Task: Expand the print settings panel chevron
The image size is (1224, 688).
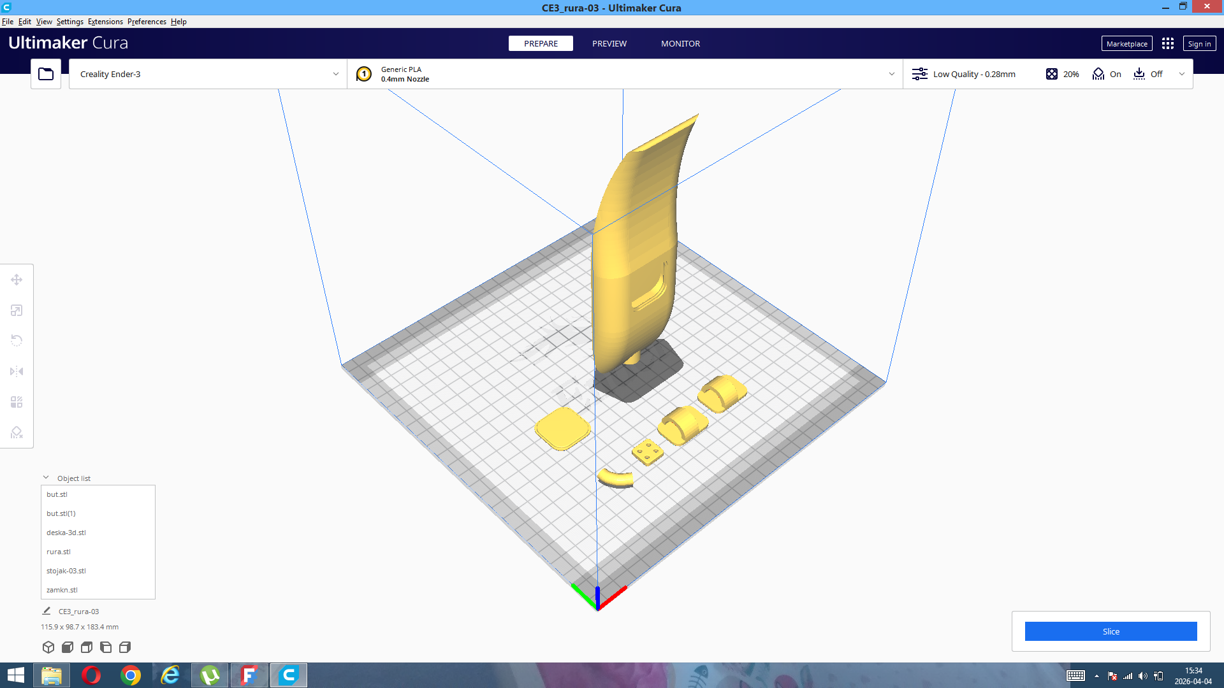Action: pos(1182,74)
